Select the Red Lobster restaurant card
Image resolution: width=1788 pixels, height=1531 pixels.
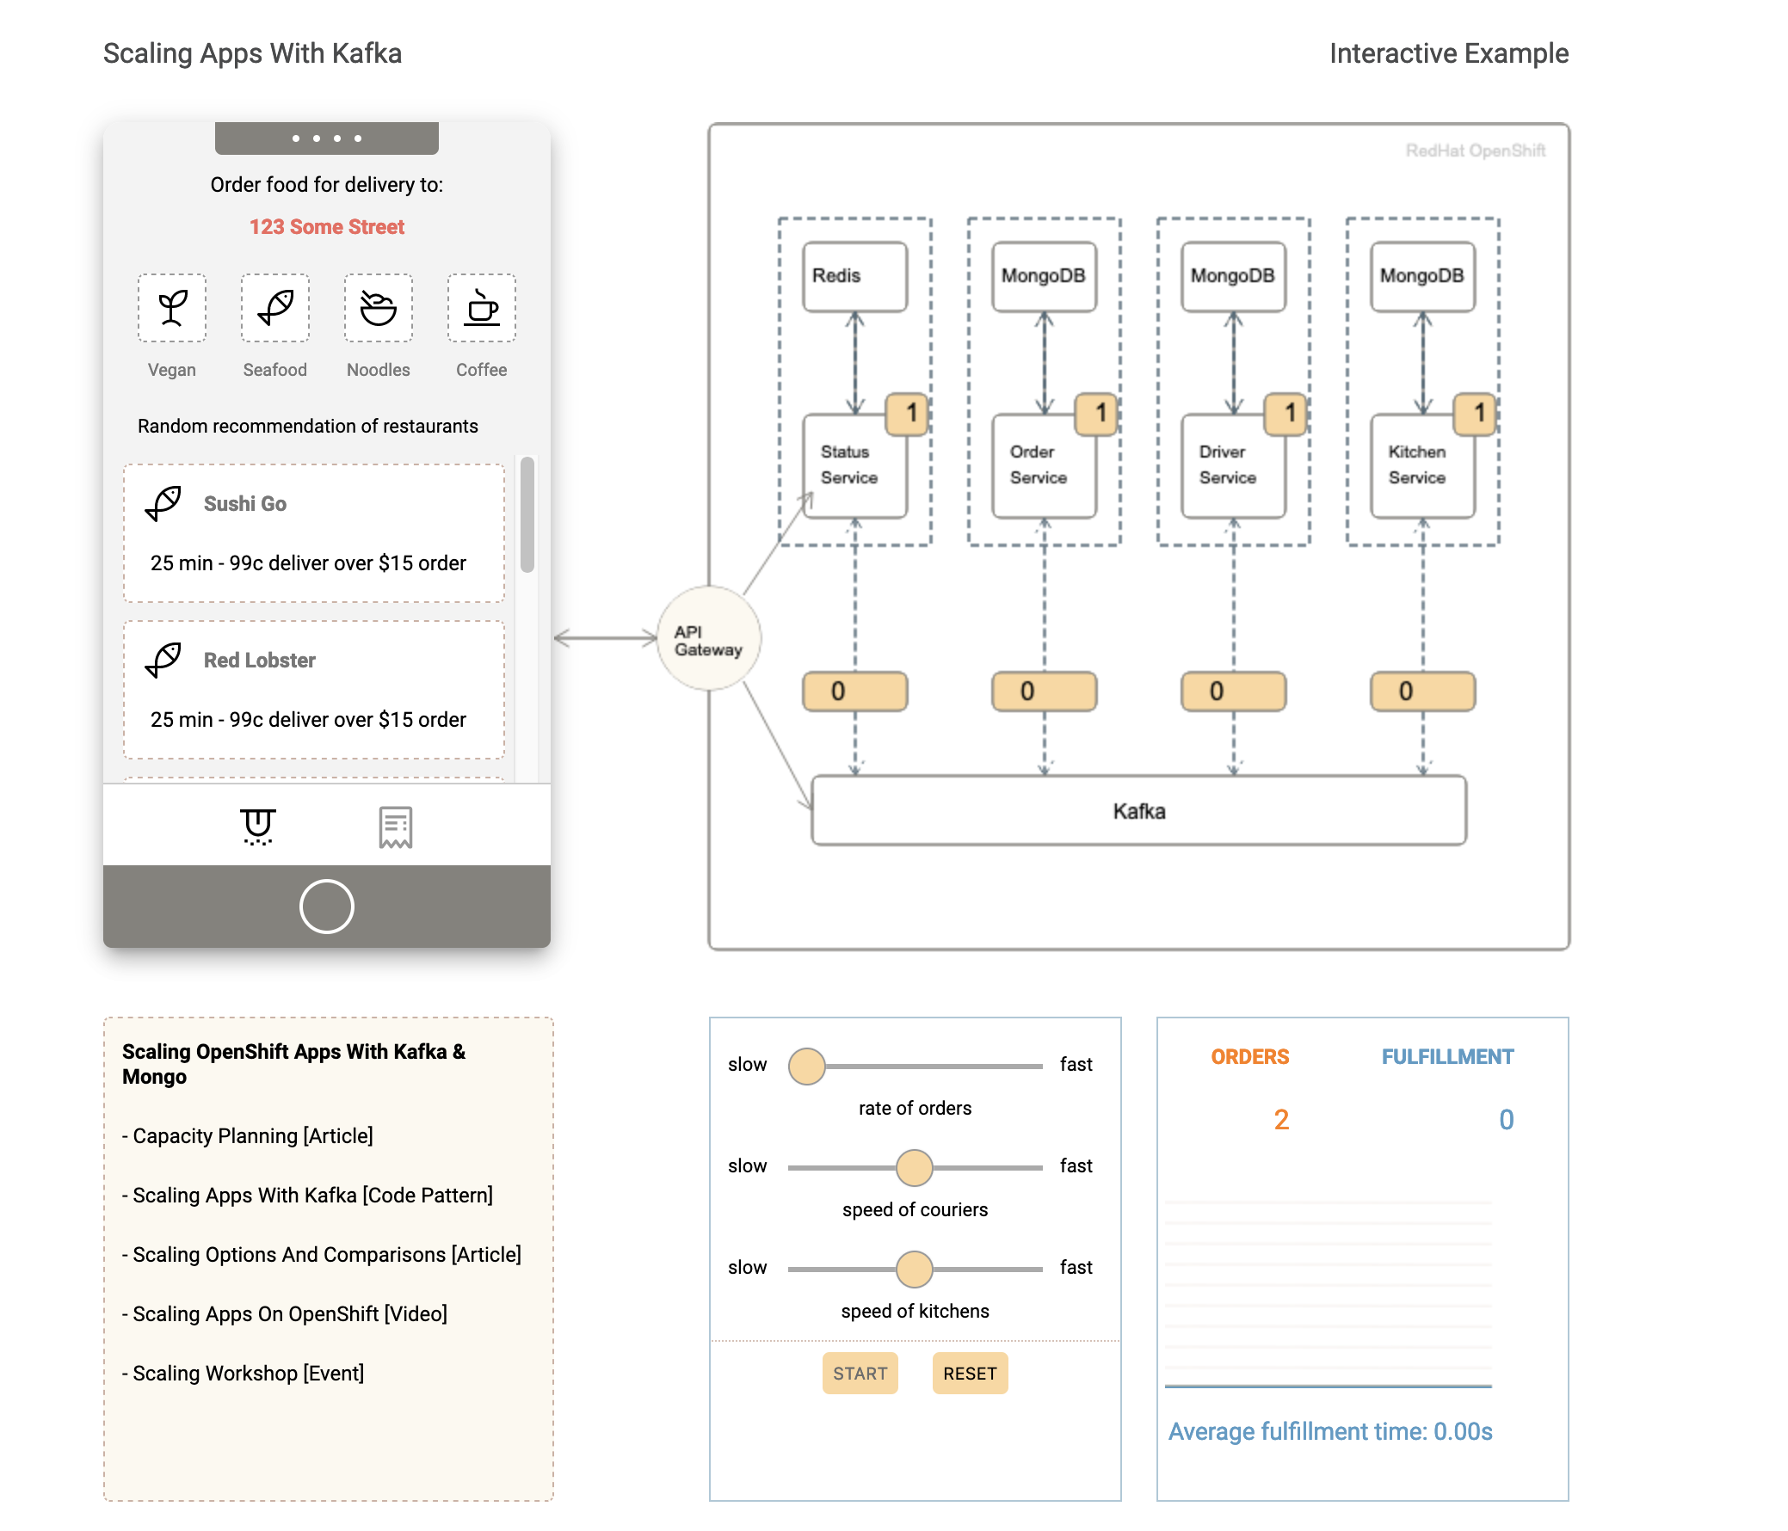[x=314, y=689]
